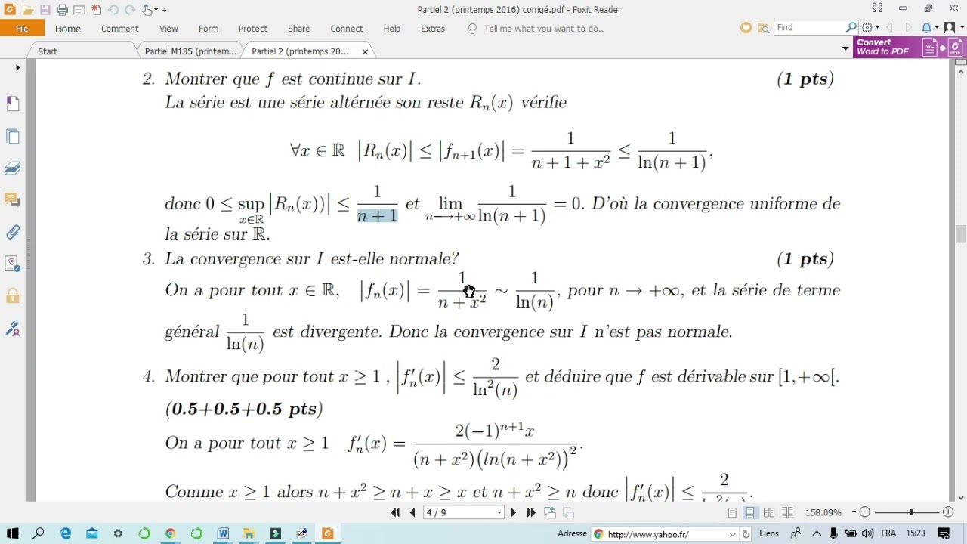Image resolution: width=967 pixels, height=544 pixels.
Task: Open the Comments sidebar panel
Action: [13, 200]
